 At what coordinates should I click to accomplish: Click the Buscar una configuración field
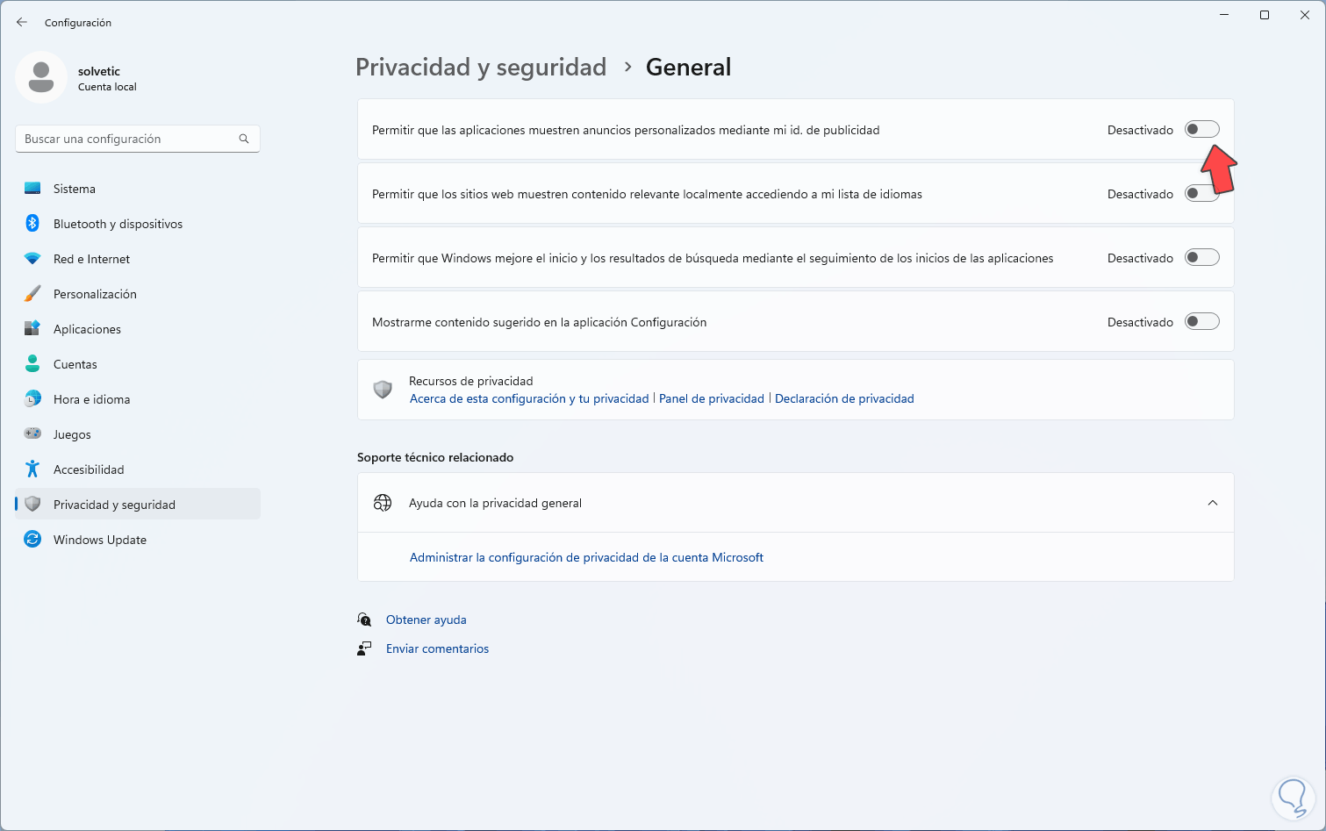127,139
